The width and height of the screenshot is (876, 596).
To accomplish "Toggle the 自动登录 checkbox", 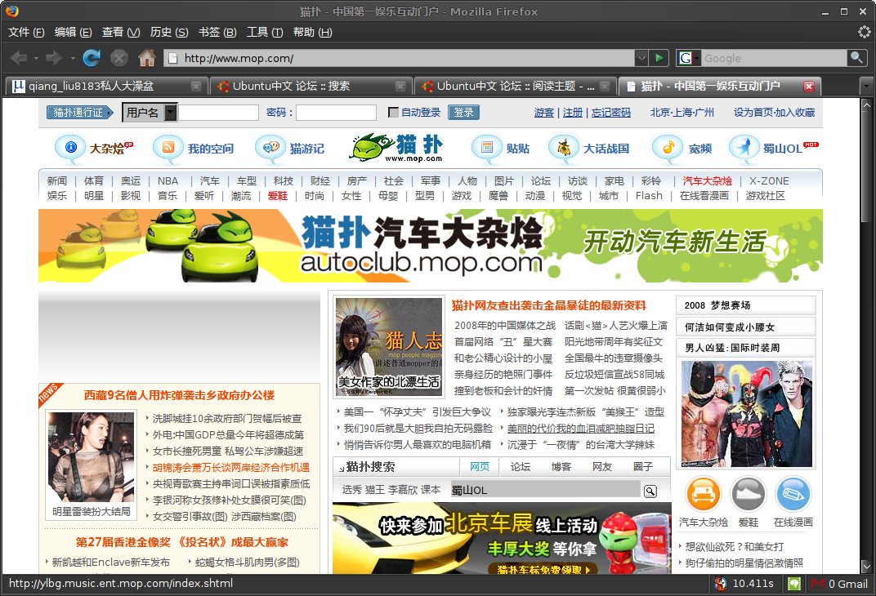I will point(393,112).
